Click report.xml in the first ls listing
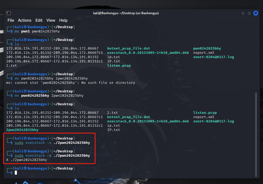Viewport: 263px width, 184px height. coord(204,53)
